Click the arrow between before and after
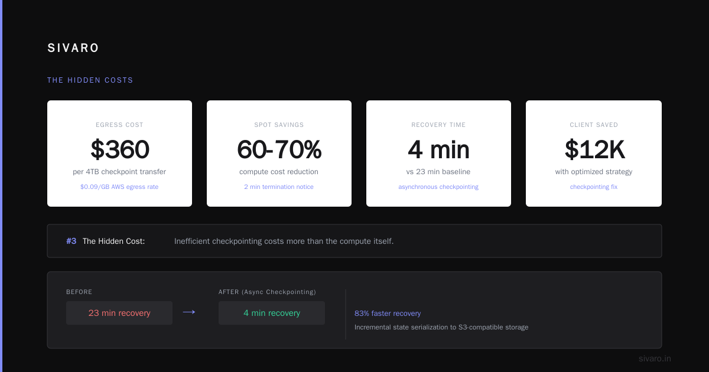The width and height of the screenshot is (709, 372). tap(189, 312)
